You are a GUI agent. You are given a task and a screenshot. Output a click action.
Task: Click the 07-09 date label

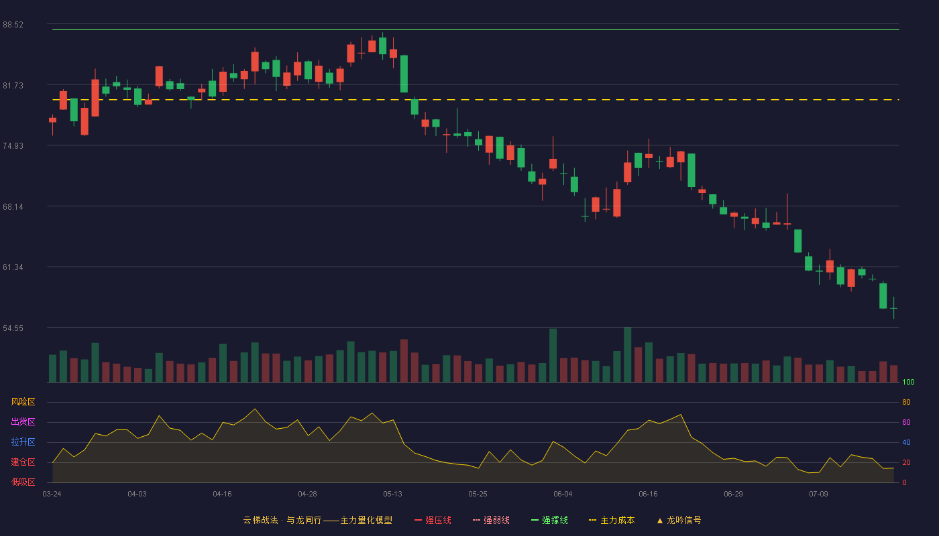coord(818,494)
